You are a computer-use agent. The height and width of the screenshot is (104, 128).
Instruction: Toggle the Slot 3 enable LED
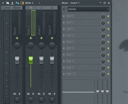[x=108, y=29]
